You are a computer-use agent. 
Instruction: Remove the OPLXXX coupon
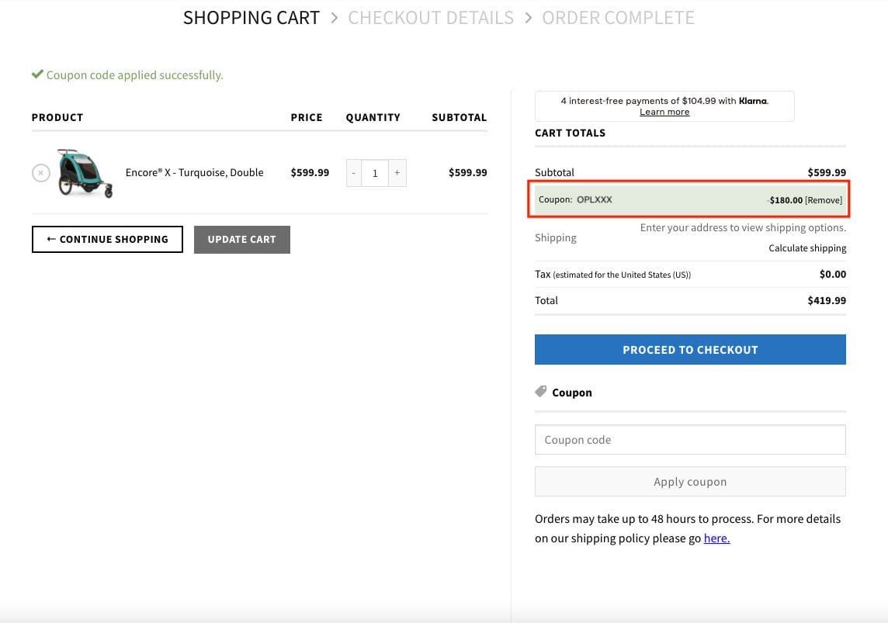pyautogui.click(x=824, y=200)
